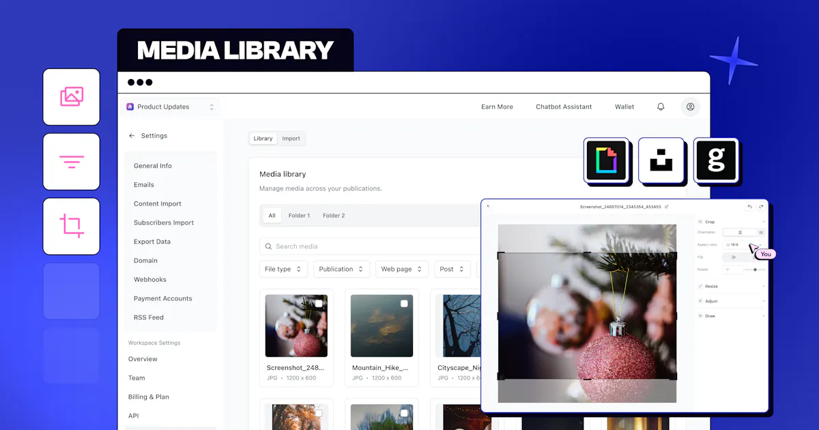Go back using the Settings arrow
This screenshot has width=819, height=430.
132,136
